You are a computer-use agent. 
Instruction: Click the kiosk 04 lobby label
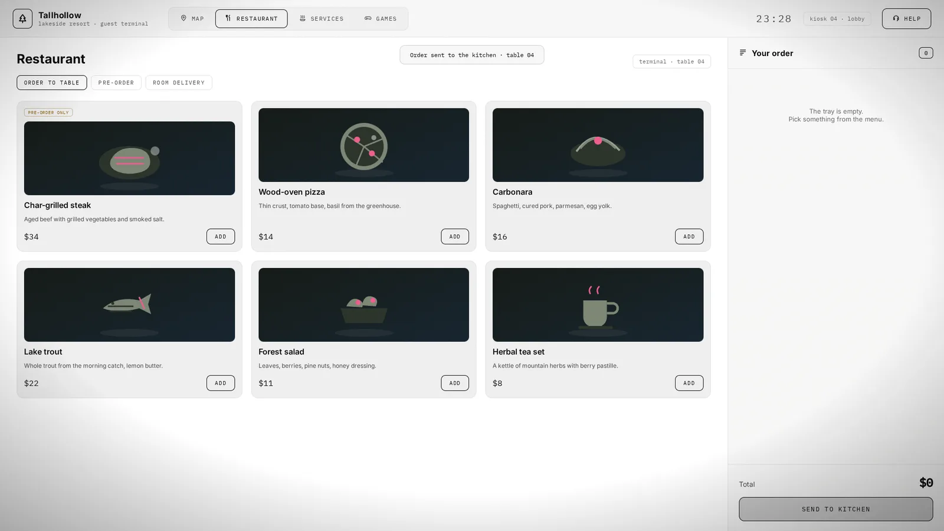tap(837, 19)
